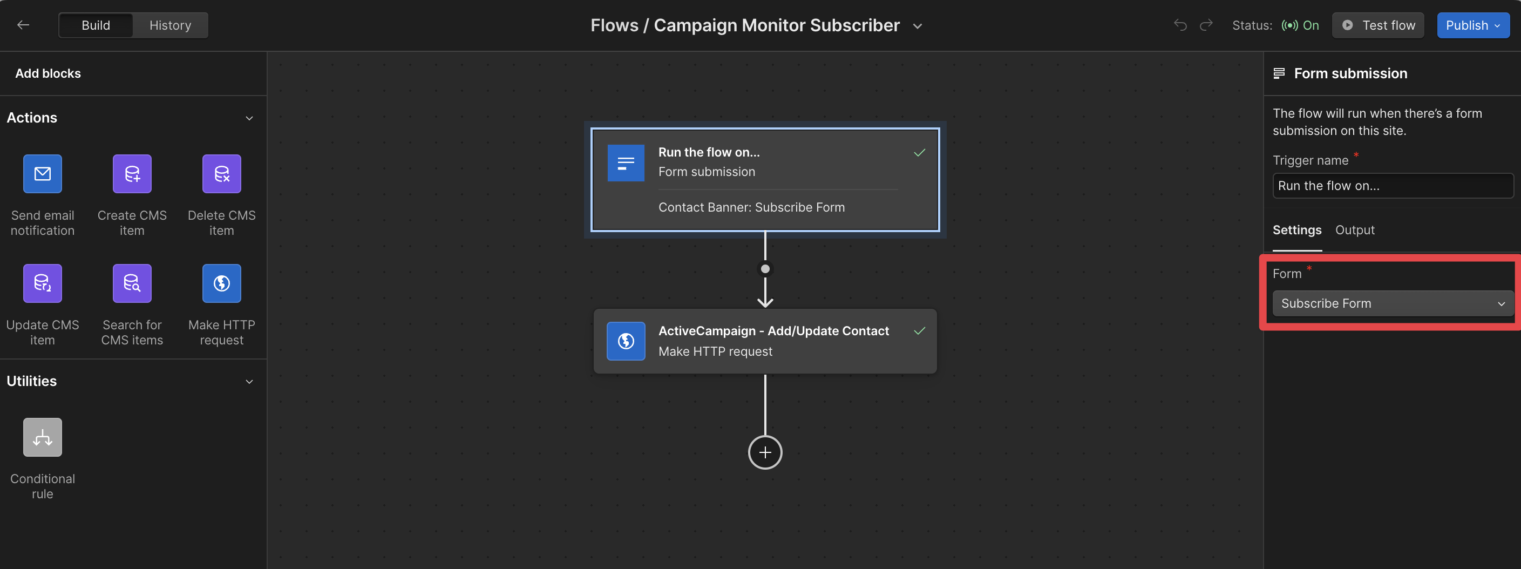
Task: Click Contact Banner: Subscribe Form text
Action: [x=751, y=207]
